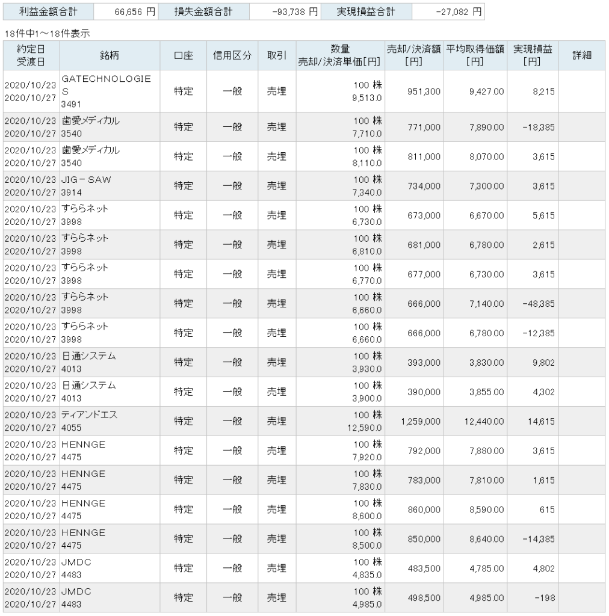Image resolution: width=609 pixels, height=616 pixels.
Task: Click 売埋 trade cell in ティアンドエス row
Action: pos(277,421)
